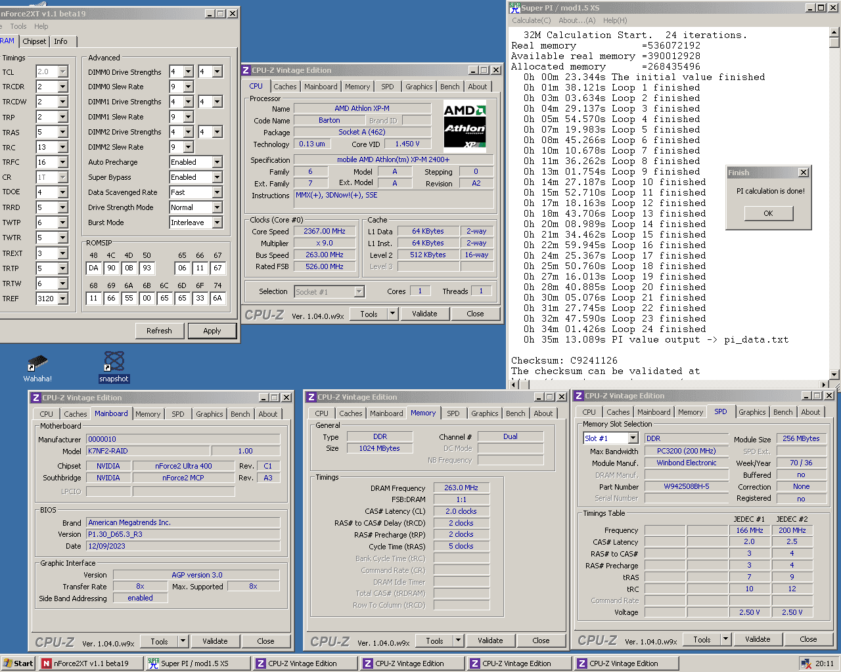Open the Tools dropdown arrow in the CPU-Z CPU window
The width and height of the screenshot is (841, 672).
[x=393, y=314]
